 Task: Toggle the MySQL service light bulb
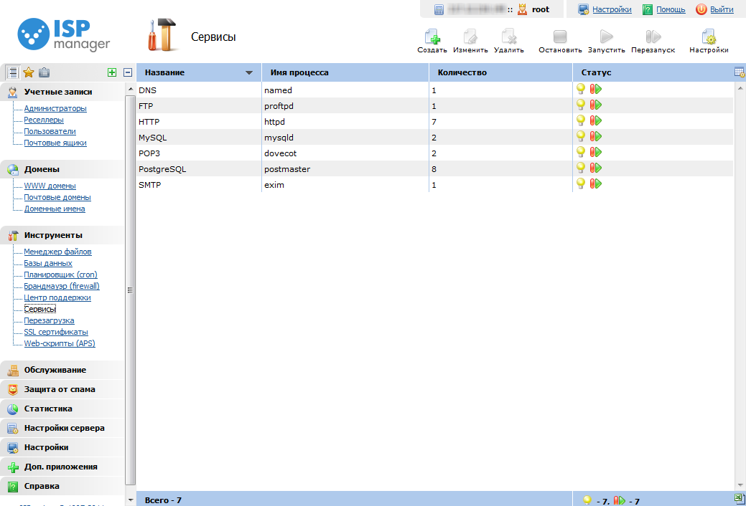(x=581, y=137)
